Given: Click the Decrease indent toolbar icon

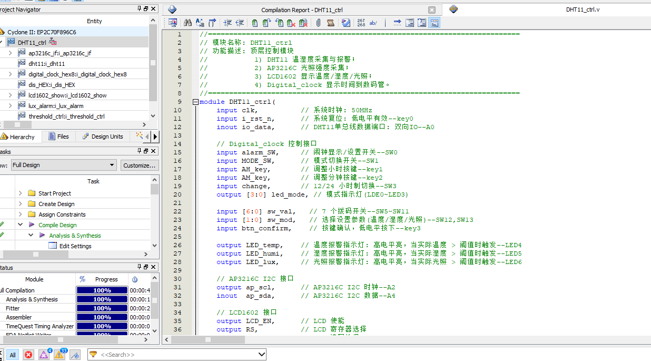Looking at the screenshot, I should (x=240, y=23).
